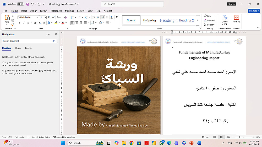
Task: Click the Redo icon
Action: coord(39,4)
